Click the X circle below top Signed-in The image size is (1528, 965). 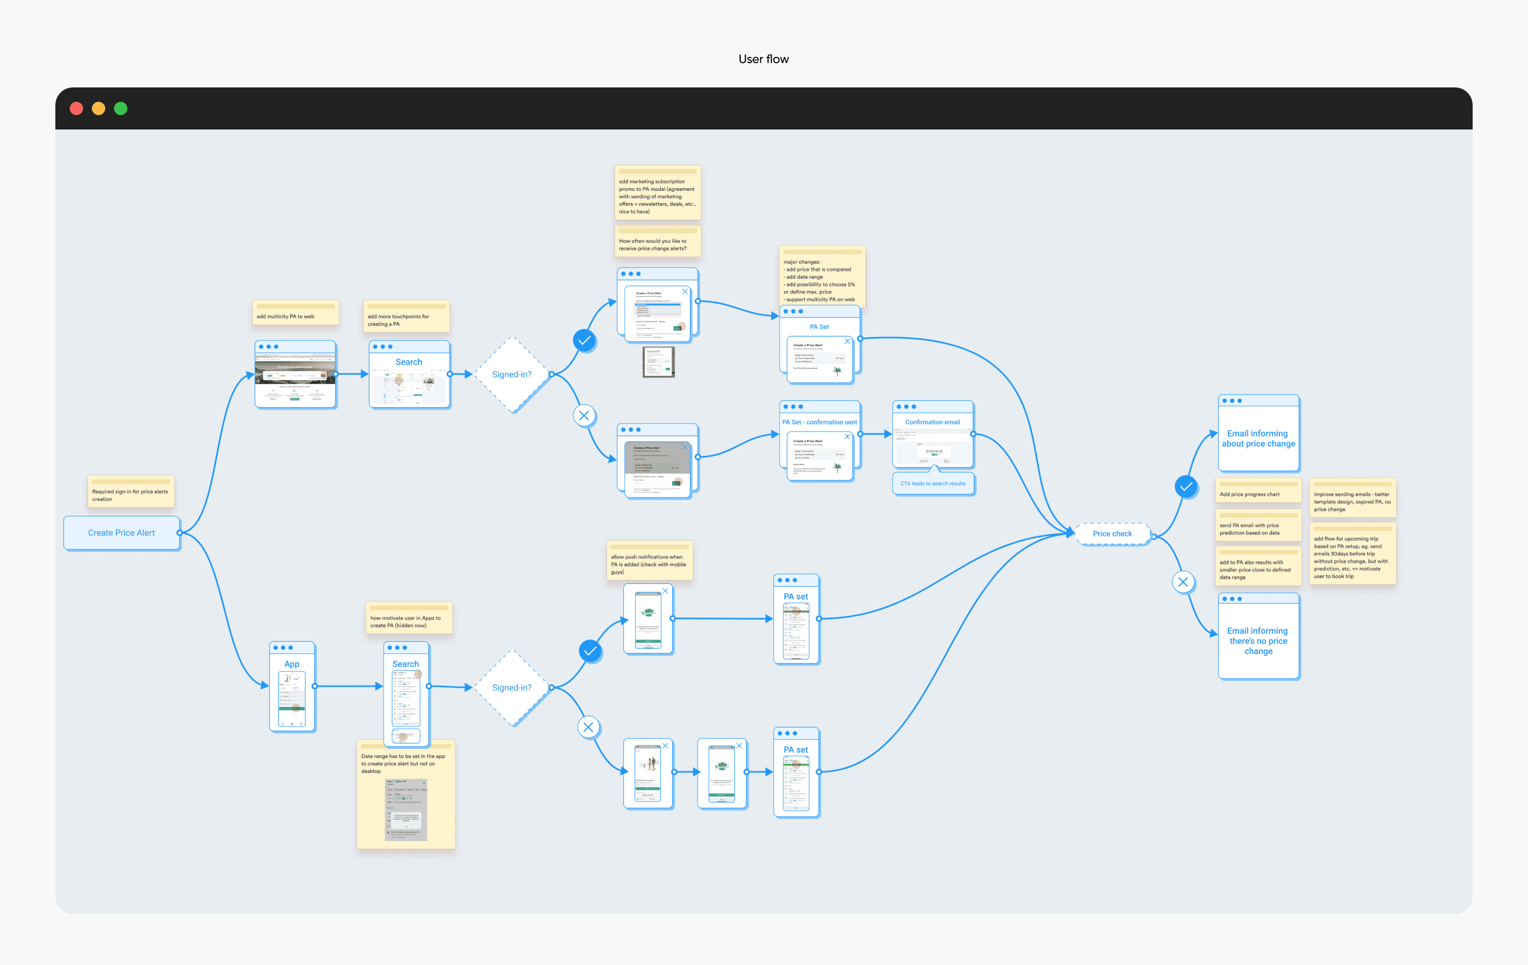[x=584, y=416]
